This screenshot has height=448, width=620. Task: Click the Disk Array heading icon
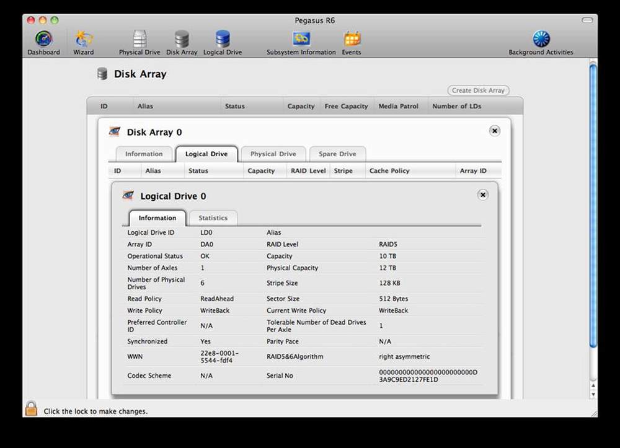click(102, 74)
